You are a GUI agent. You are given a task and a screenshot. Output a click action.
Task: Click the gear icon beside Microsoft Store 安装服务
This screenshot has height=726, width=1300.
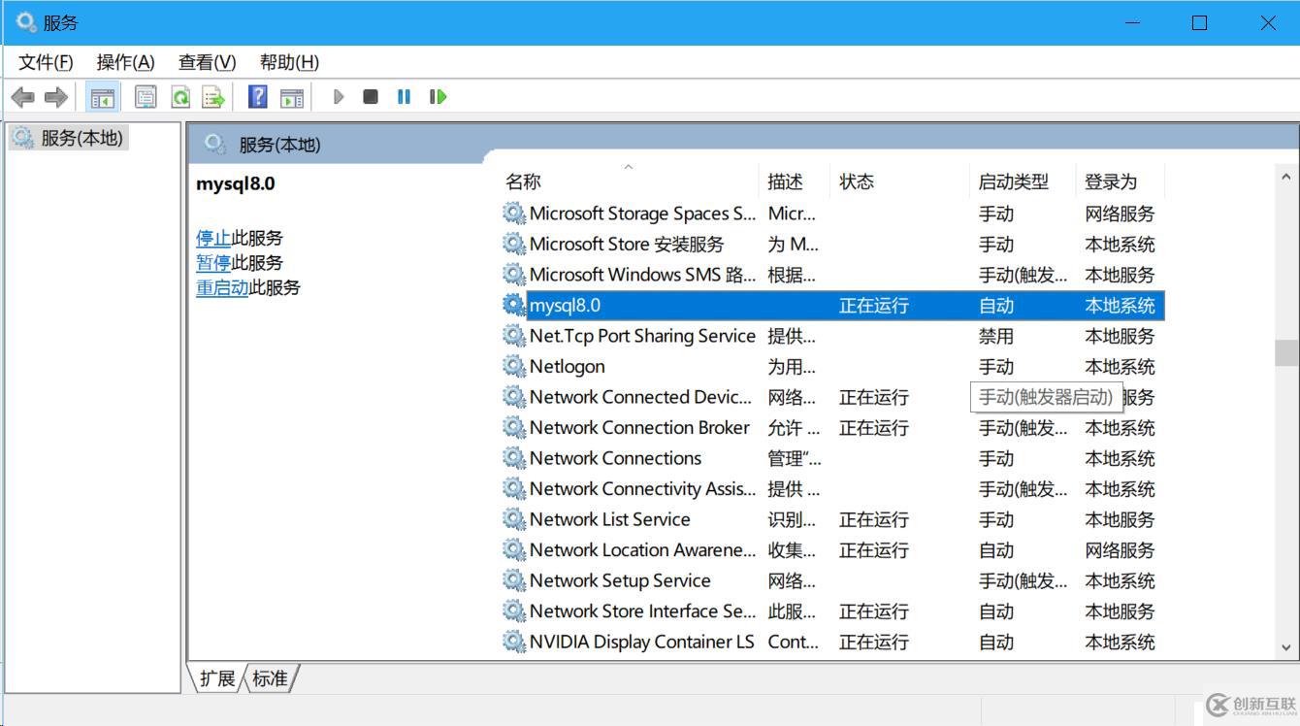click(514, 244)
